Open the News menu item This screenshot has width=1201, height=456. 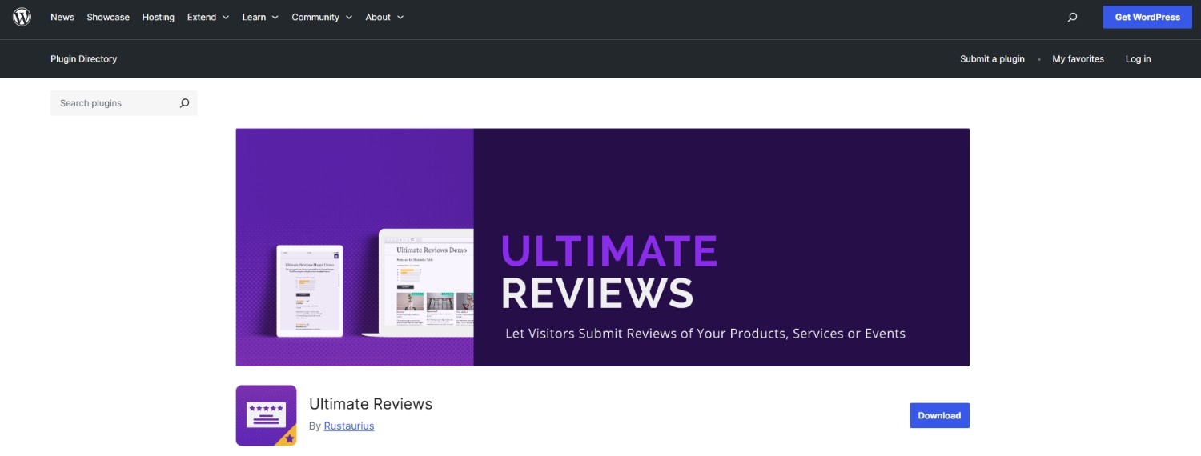(x=62, y=17)
